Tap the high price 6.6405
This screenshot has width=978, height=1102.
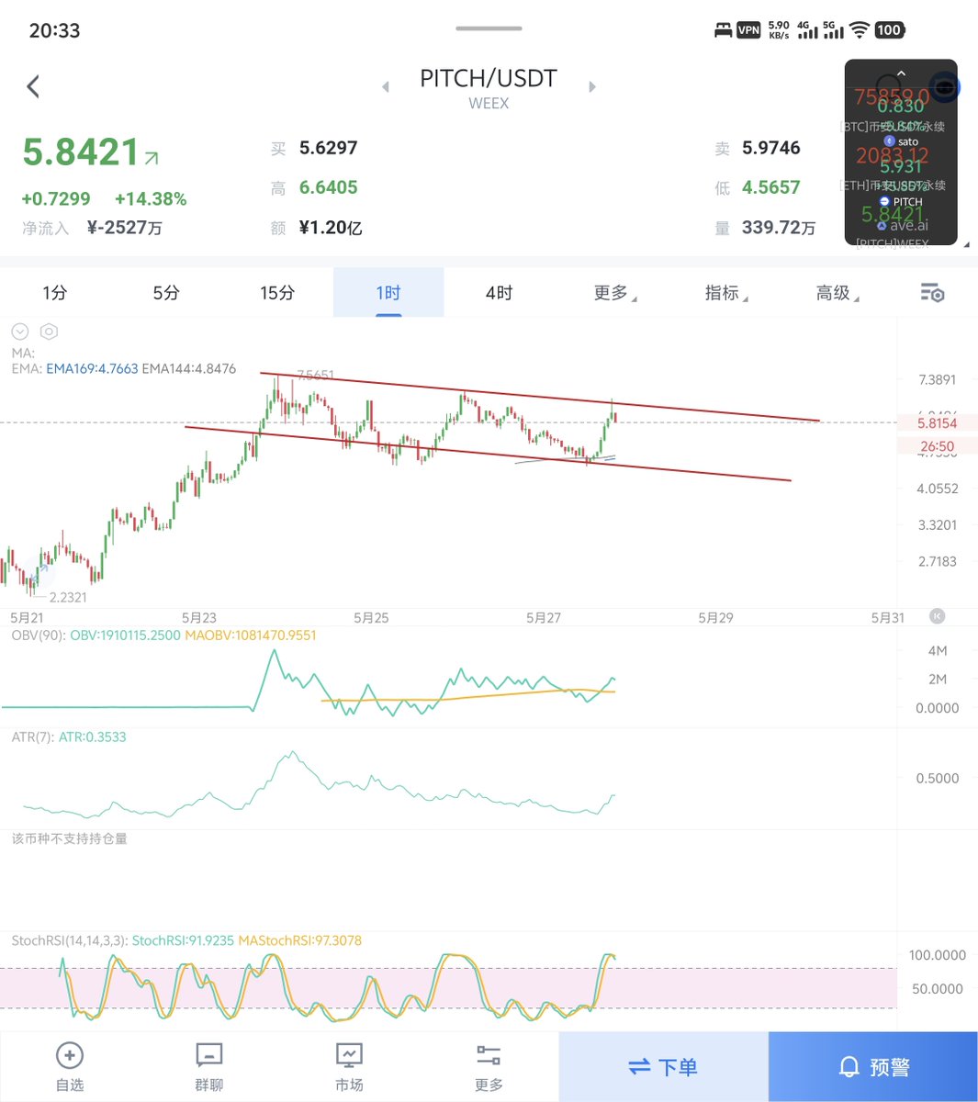coord(328,187)
